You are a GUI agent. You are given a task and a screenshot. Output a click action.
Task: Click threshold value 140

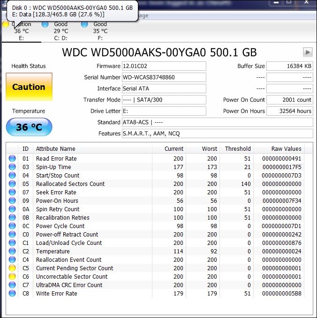coord(246,184)
